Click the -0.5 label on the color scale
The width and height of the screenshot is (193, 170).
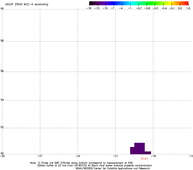pyautogui.click(x=155, y=8)
